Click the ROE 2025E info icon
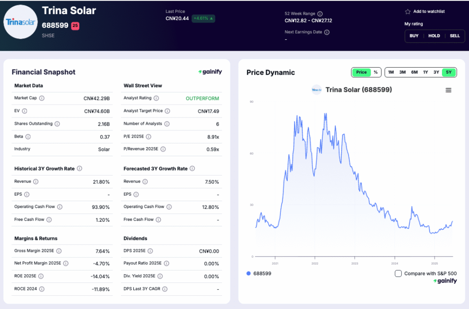This screenshot has width=469, height=309. point(41,276)
